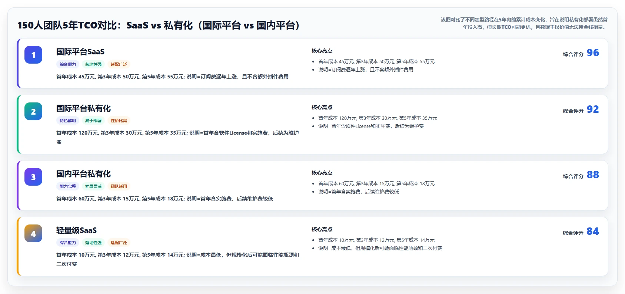Select 落地性强 tag under 轻量级SaaS
The width and height of the screenshot is (625, 294).
93,243
